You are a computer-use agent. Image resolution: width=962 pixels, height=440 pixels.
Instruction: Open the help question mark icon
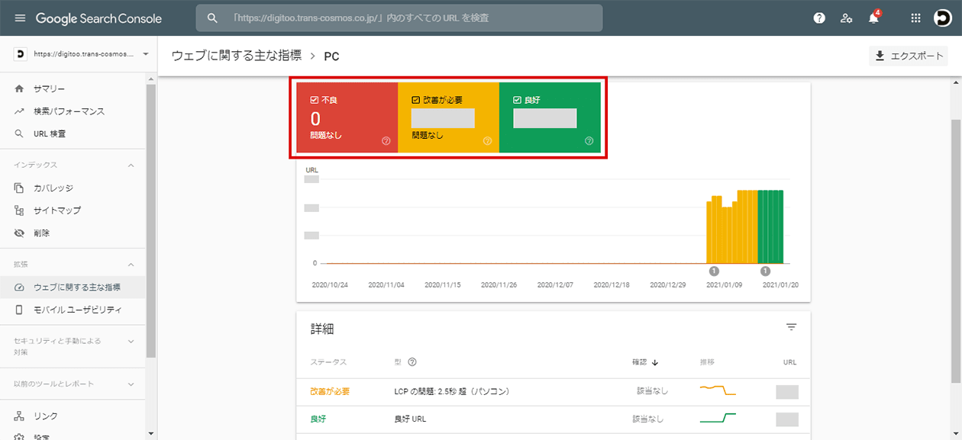819,18
